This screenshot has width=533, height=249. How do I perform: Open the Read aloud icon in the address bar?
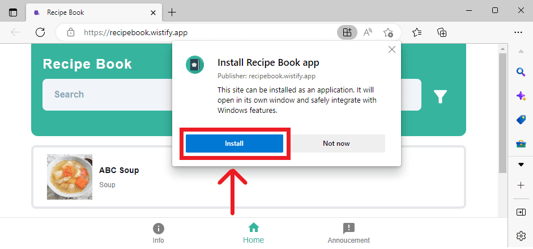tap(368, 33)
